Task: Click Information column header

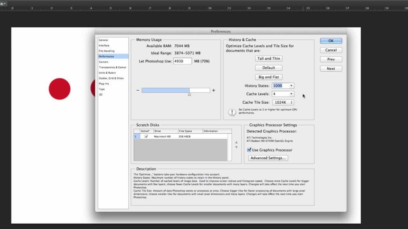Action: pyautogui.click(x=217, y=131)
